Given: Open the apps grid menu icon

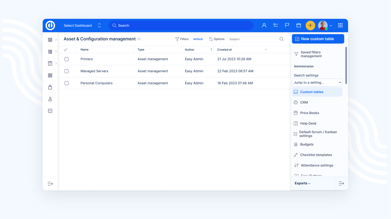Looking at the screenshot, I should tap(340, 25).
